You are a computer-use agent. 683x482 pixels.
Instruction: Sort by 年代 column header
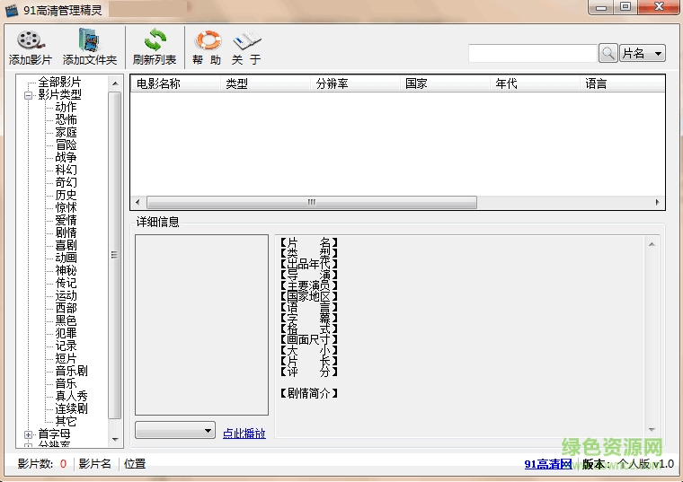pyautogui.click(x=535, y=83)
